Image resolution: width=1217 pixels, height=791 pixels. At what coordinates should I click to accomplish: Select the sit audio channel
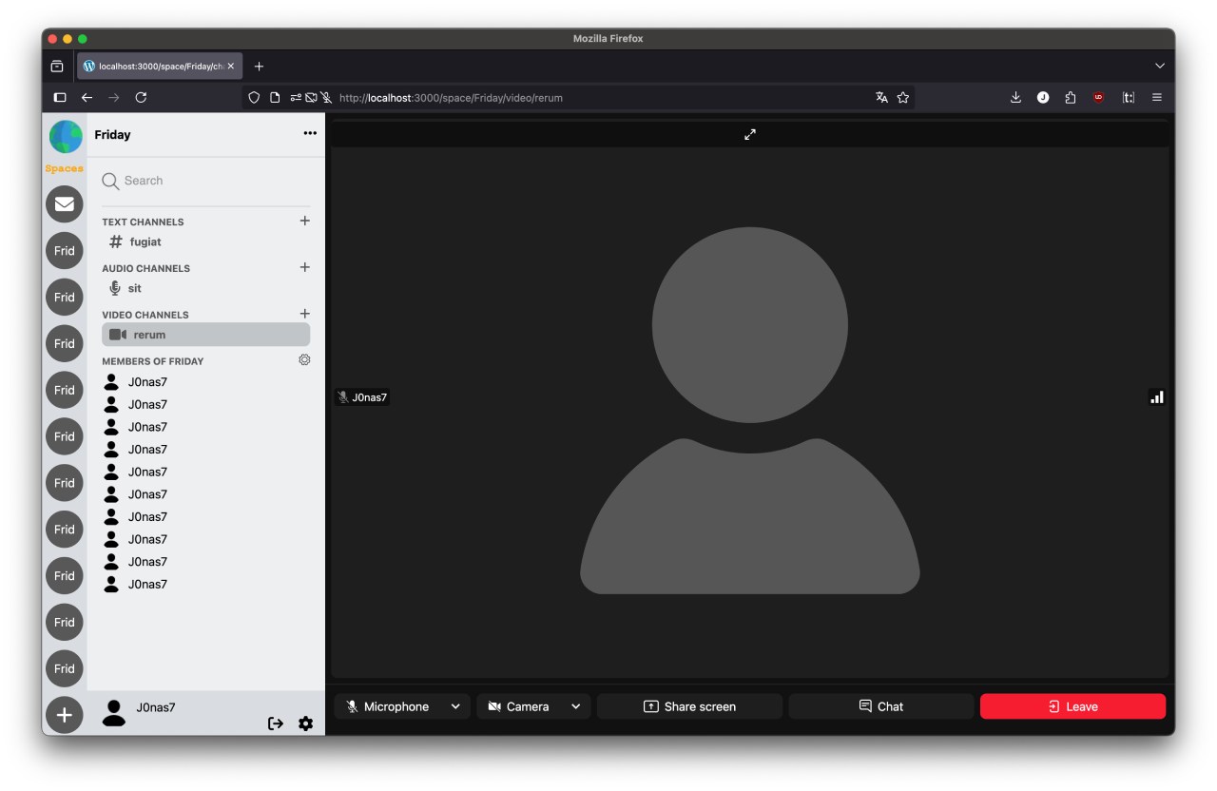point(134,289)
